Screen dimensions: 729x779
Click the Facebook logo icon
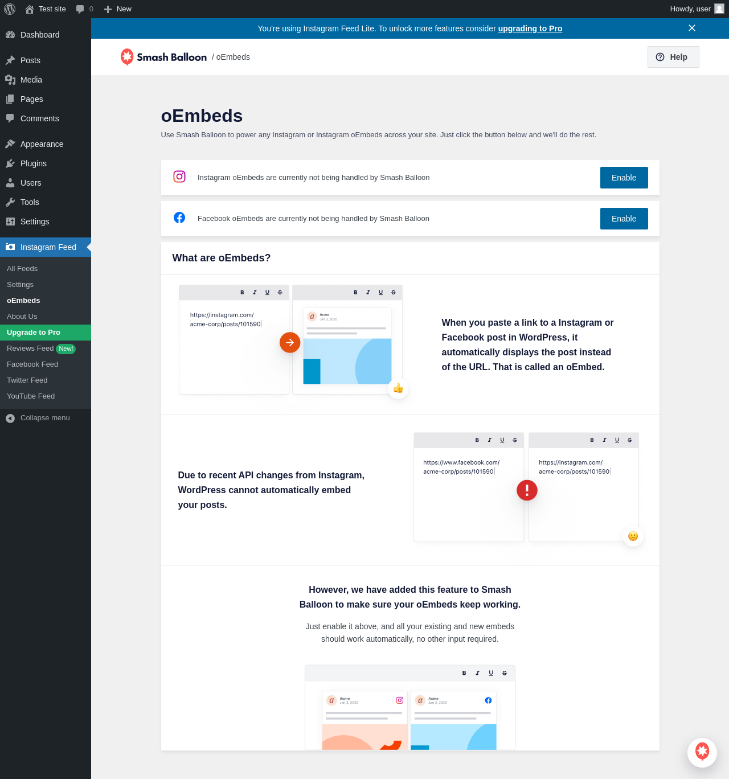click(x=179, y=218)
